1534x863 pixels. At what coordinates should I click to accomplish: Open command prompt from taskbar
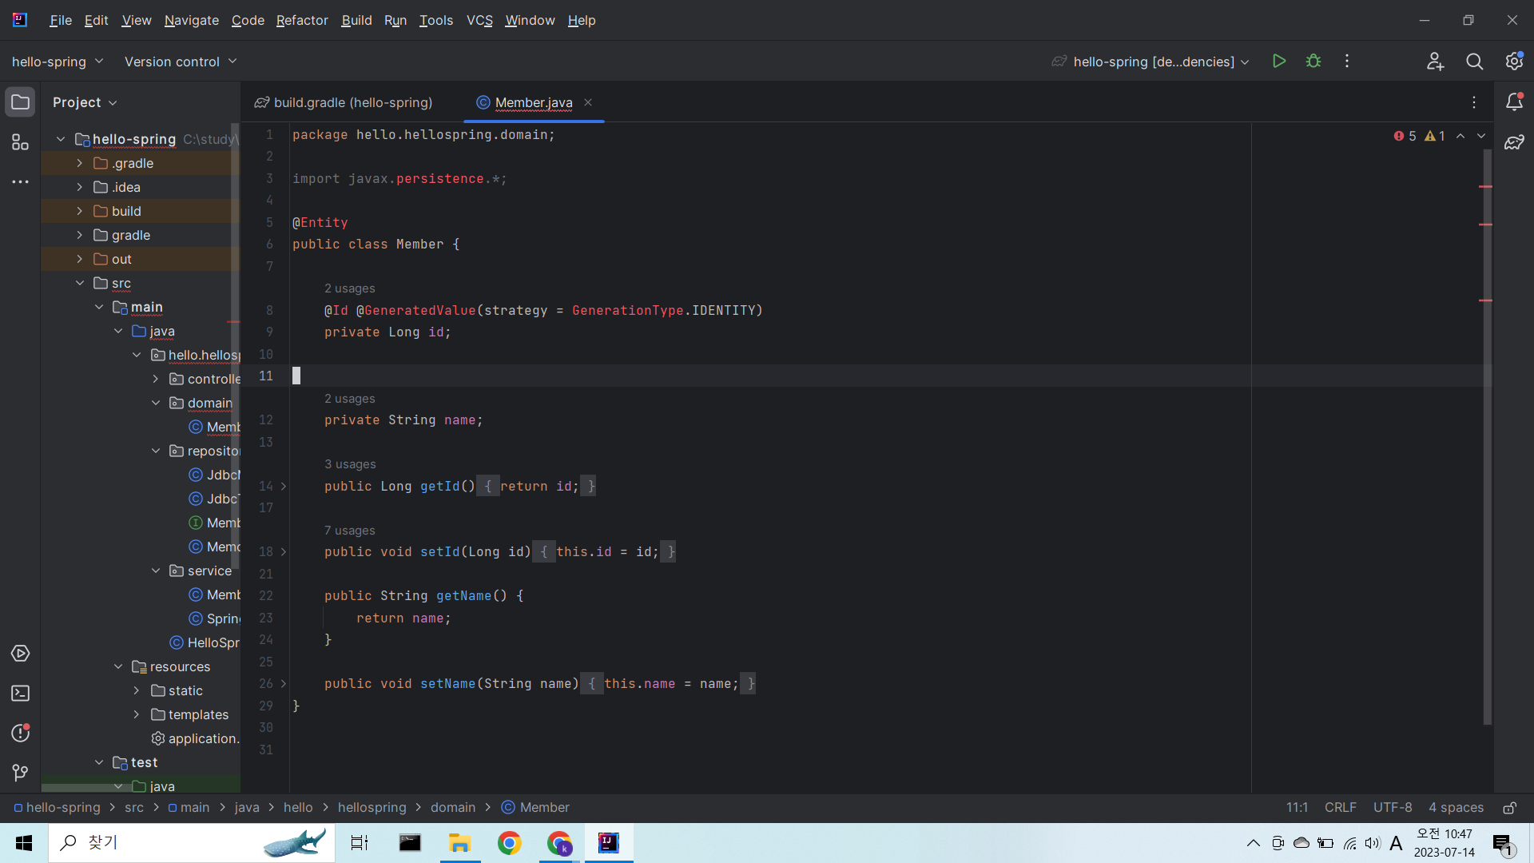click(410, 843)
